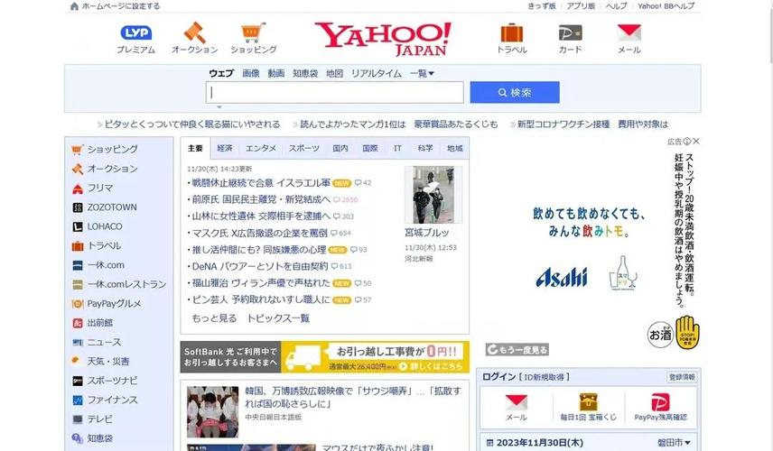Open the 磐田市 location dropdown
The height and width of the screenshot is (451, 773).
tap(675, 443)
